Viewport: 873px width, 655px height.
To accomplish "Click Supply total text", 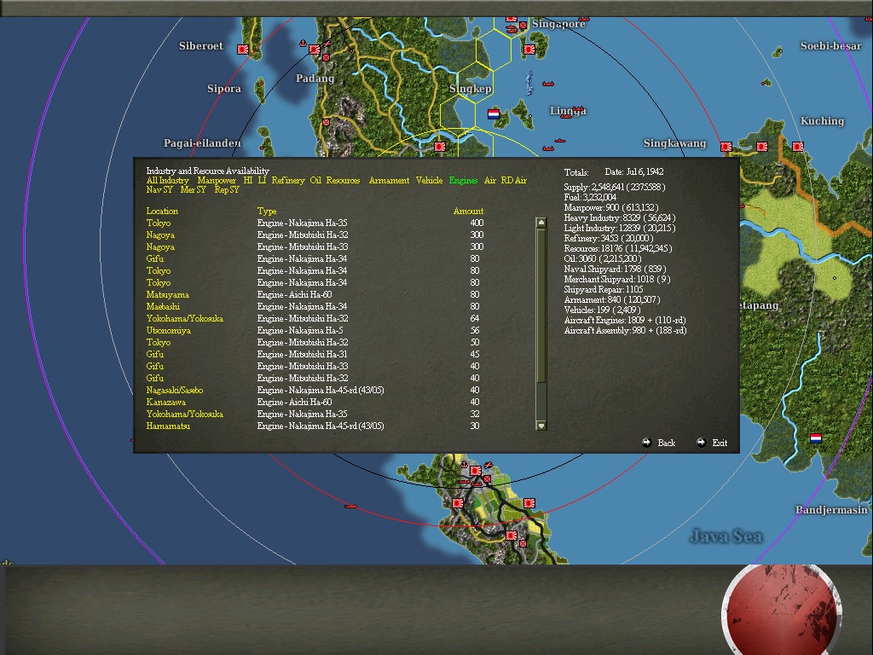I will 615,187.
